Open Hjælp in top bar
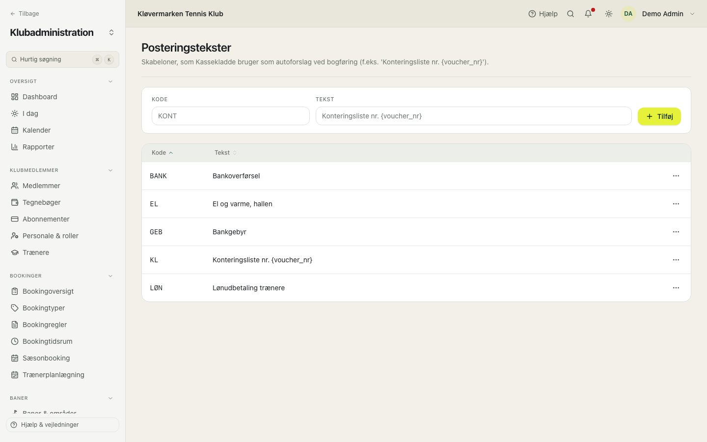Viewport: 707px width, 442px height. click(x=543, y=14)
